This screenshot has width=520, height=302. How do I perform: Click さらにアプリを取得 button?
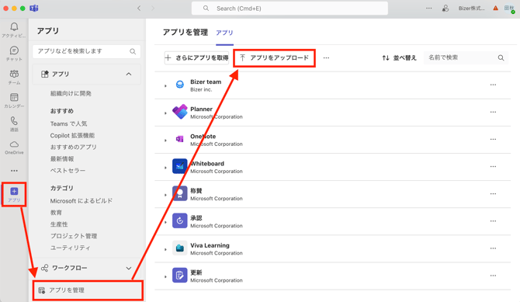tap(196, 57)
